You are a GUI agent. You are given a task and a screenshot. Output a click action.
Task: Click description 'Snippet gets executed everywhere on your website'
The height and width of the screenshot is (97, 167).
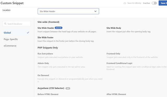[x=60, y=57]
